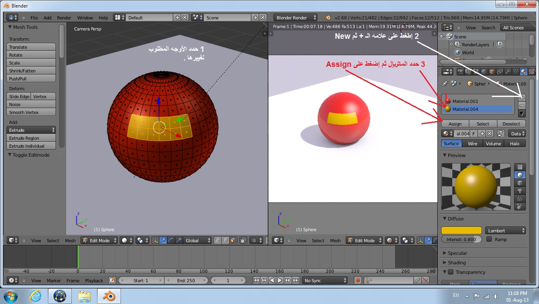Select hair strands preview shape icon

[x=520, y=199]
